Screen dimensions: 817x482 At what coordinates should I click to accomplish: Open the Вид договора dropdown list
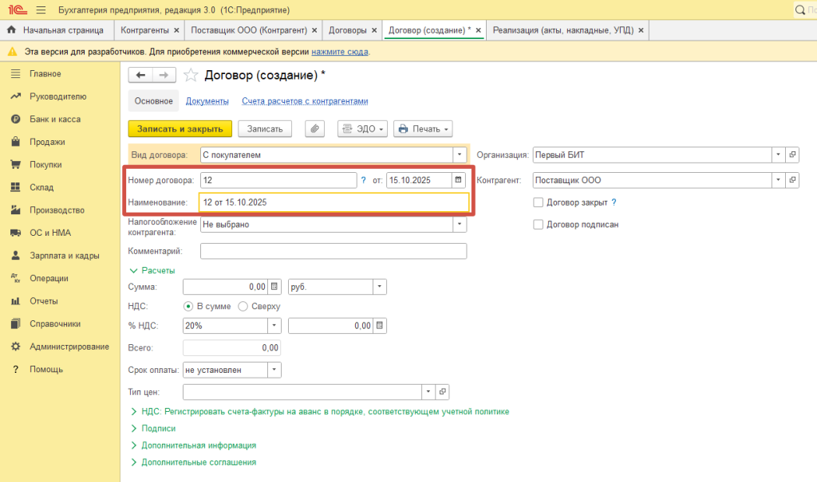460,155
